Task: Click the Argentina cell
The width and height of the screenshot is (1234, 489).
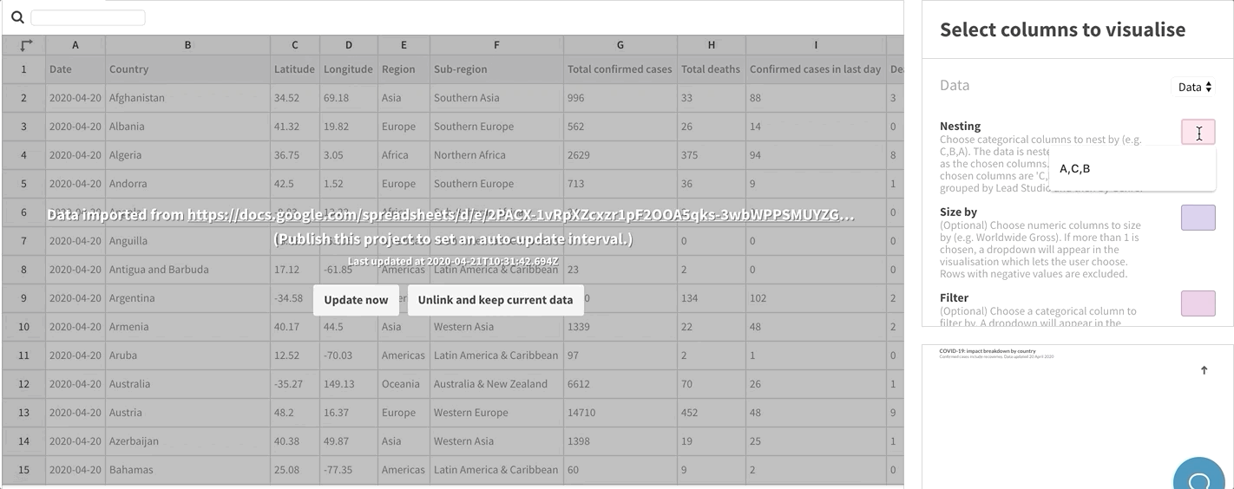Action: 188,298
